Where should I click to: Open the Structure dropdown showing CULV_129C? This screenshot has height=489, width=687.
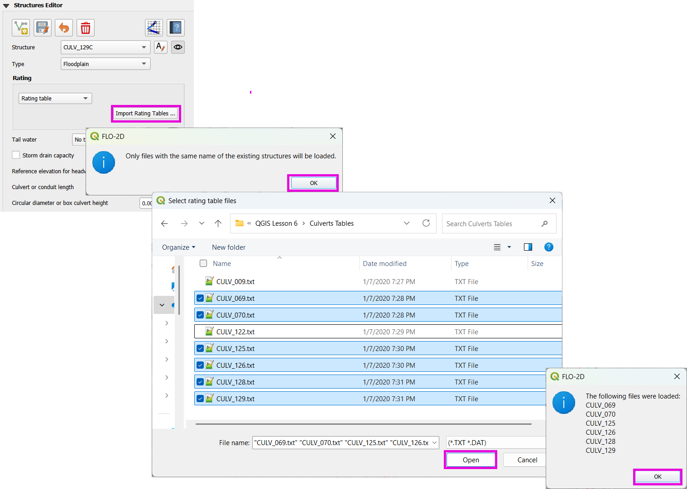pyautogui.click(x=105, y=47)
